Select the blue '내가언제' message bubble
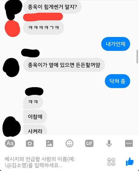The height and width of the screenshot is (171, 139). pos(116,44)
